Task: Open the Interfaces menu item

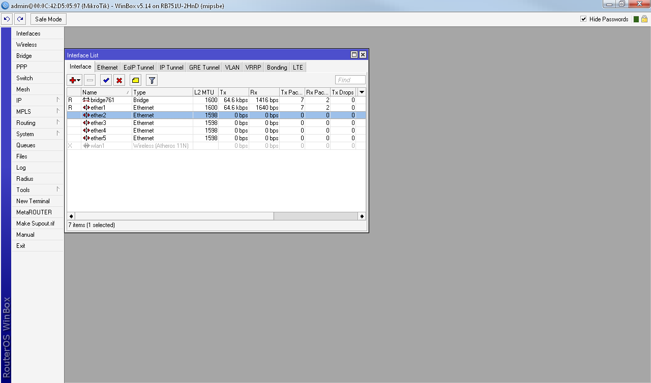Action: click(38, 34)
